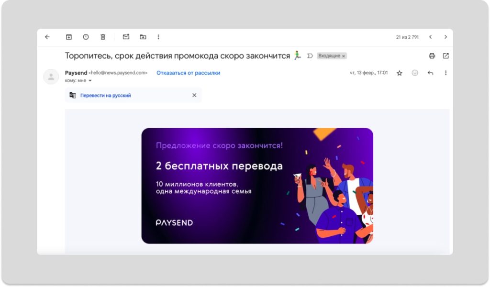Go to the newer email arrow

[x=430, y=37]
